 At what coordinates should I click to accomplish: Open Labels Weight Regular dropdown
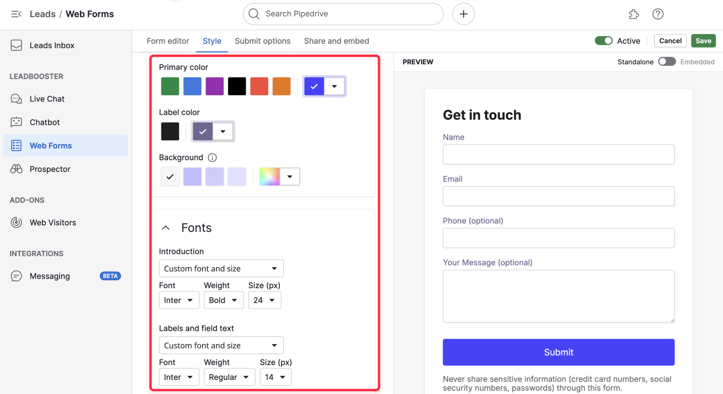click(x=229, y=377)
